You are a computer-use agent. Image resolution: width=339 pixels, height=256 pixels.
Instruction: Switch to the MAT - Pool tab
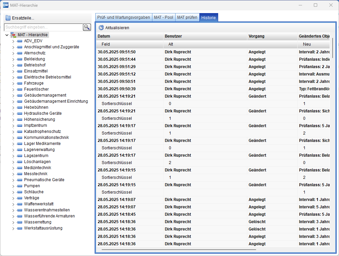[x=163, y=17]
